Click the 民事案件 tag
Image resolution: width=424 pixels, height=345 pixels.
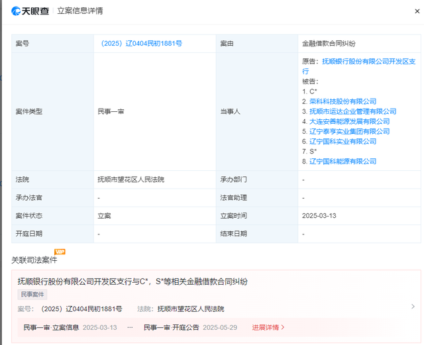pyautogui.click(x=32, y=295)
